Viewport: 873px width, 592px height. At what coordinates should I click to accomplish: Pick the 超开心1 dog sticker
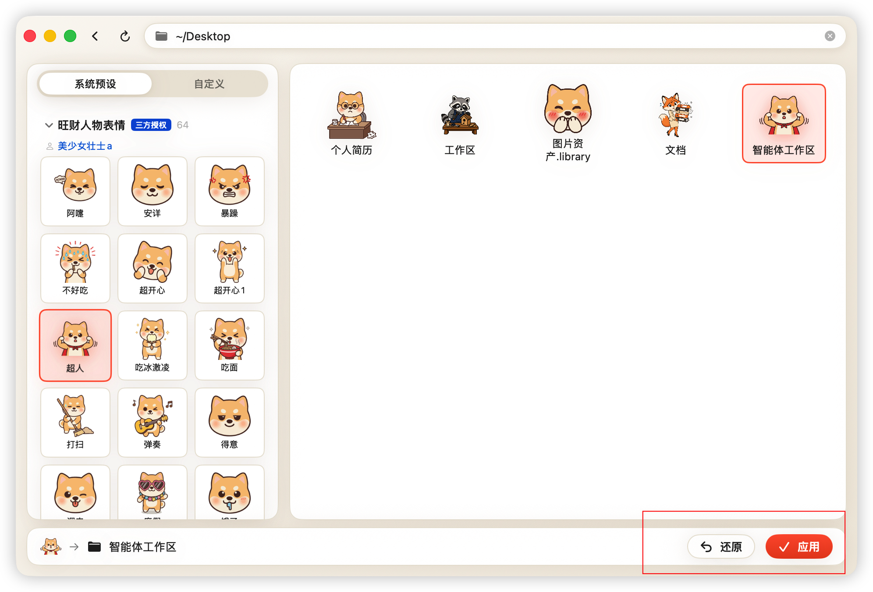230,268
